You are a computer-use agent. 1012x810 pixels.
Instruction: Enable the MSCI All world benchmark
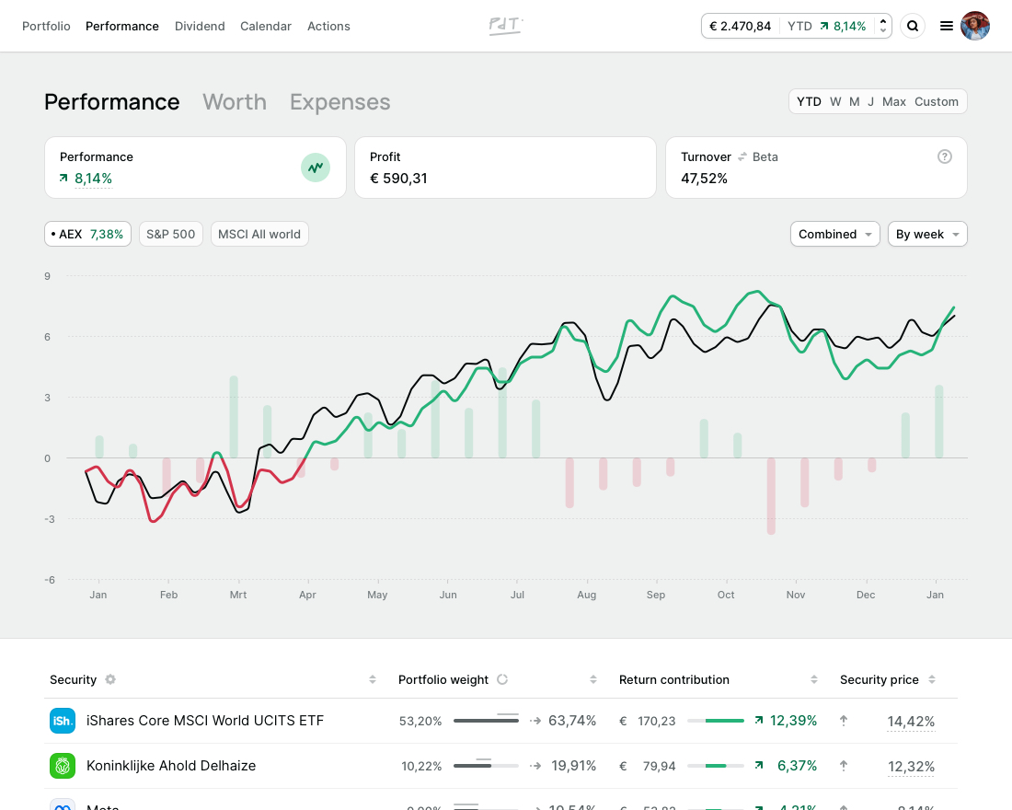259,234
